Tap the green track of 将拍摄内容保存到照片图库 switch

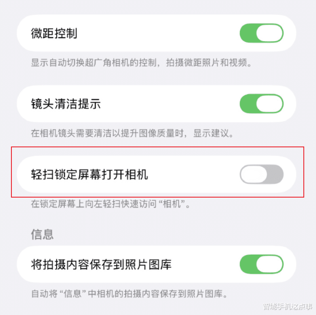[x=248, y=264]
